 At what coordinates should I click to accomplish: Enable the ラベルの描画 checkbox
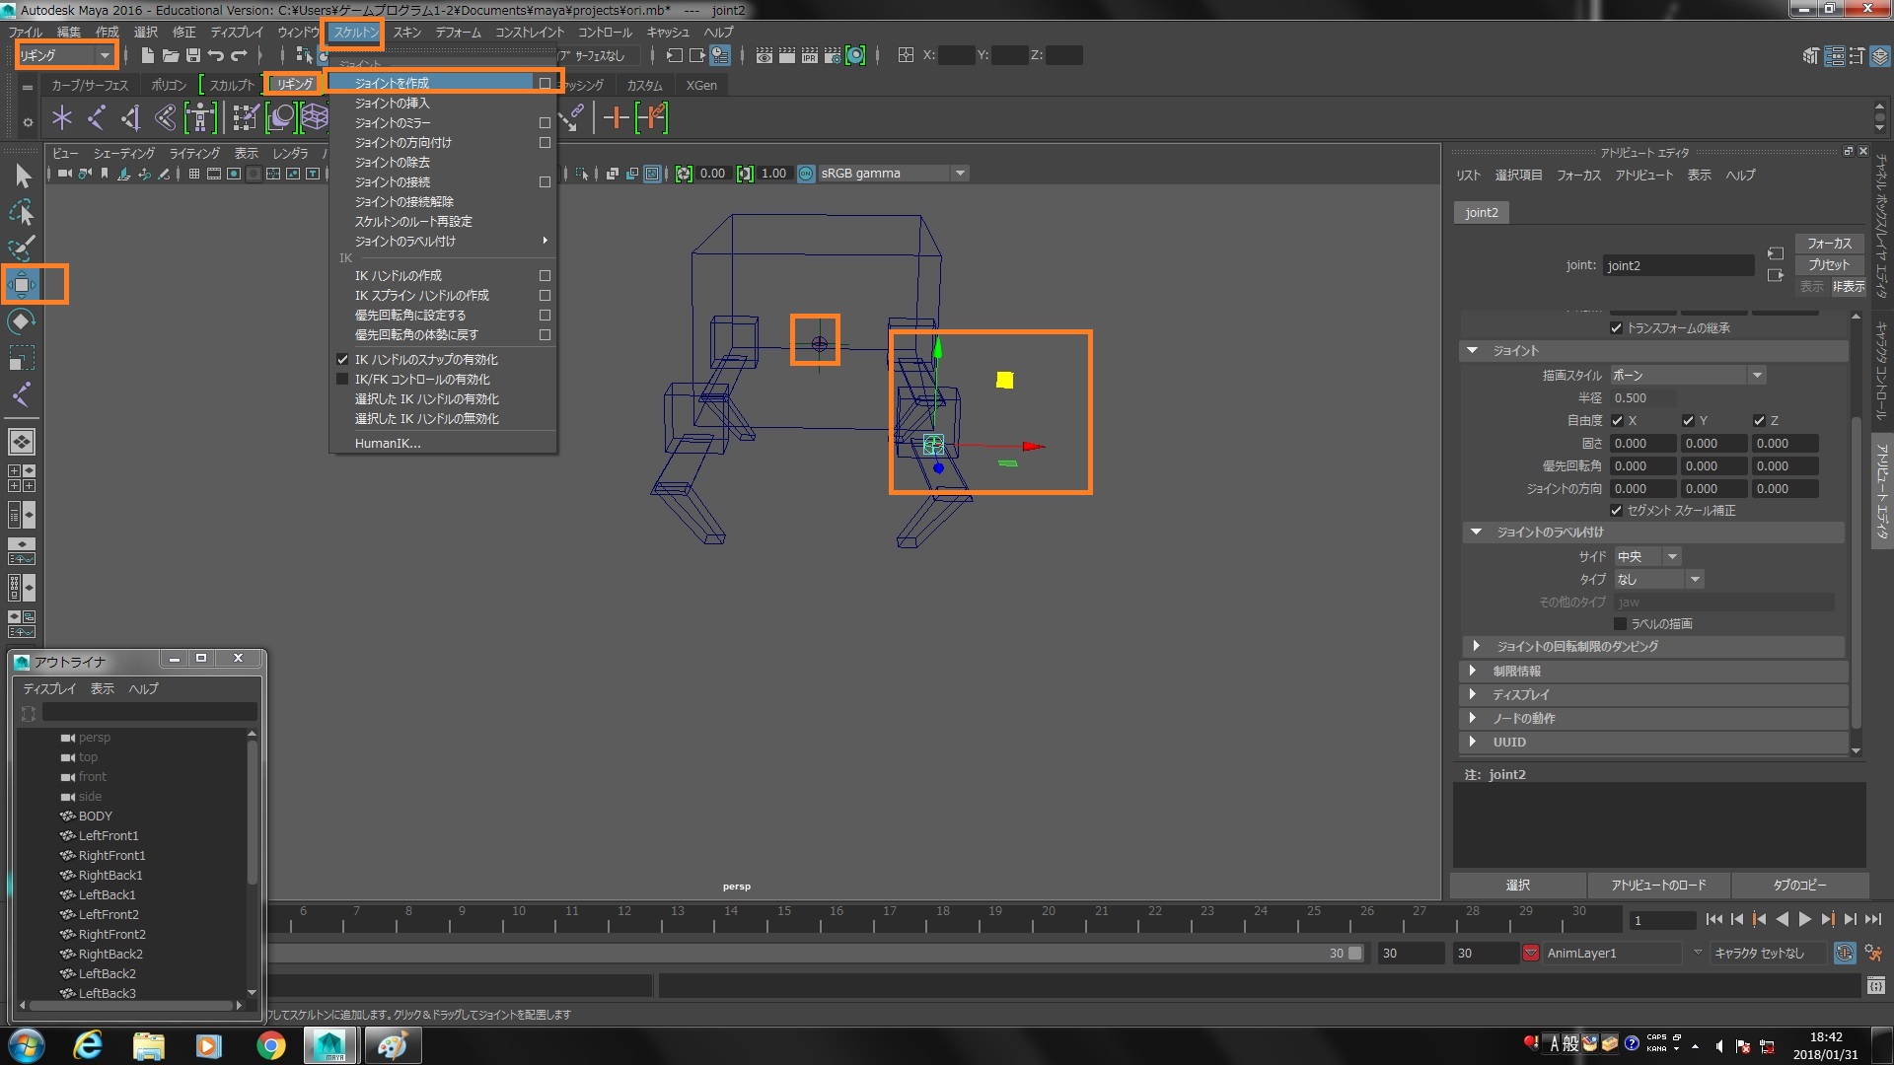(1620, 624)
